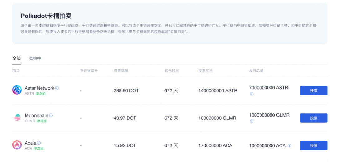This screenshot has width=337, height=166.
Task: Click the 1000000000 GLMR total supply
Action: coord(269,115)
